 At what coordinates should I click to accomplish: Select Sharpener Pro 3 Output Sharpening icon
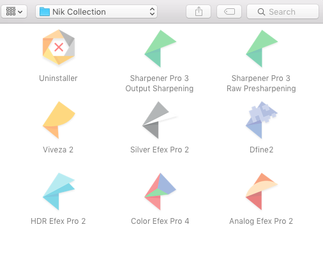(160, 48)
